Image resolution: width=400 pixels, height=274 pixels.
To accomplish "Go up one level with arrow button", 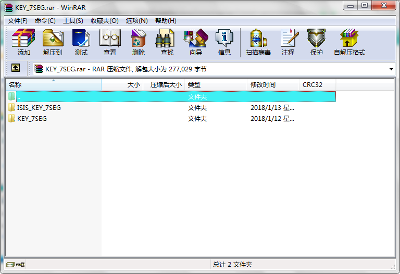I will (16, 68).
